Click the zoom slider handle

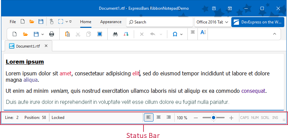[x=214, y=118]
